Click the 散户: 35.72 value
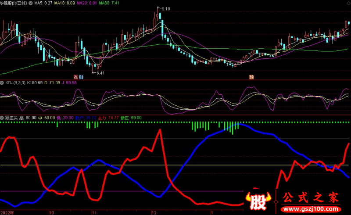The width and height of the screenshot is (351, 215). tap(86, 118)
